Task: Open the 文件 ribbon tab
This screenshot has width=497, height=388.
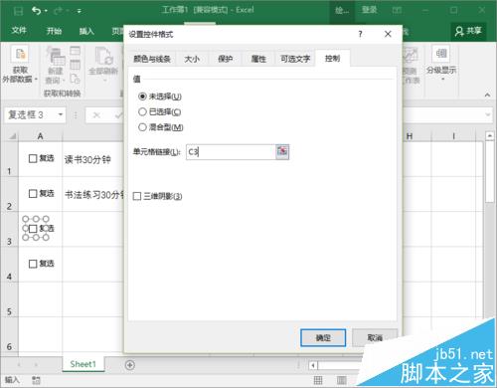Action: click(19, 31)
